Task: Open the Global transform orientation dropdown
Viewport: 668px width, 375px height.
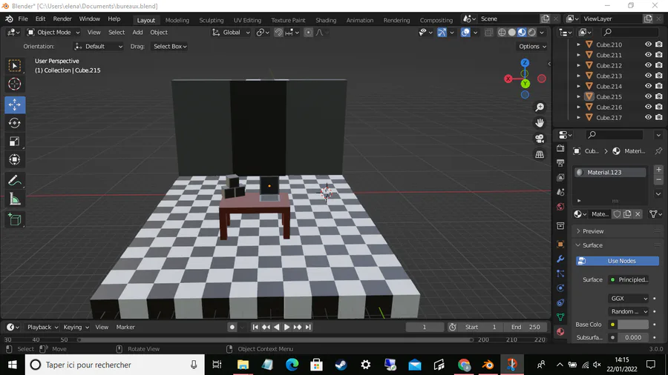Action: pyautogui.click(x=231, y=33)
